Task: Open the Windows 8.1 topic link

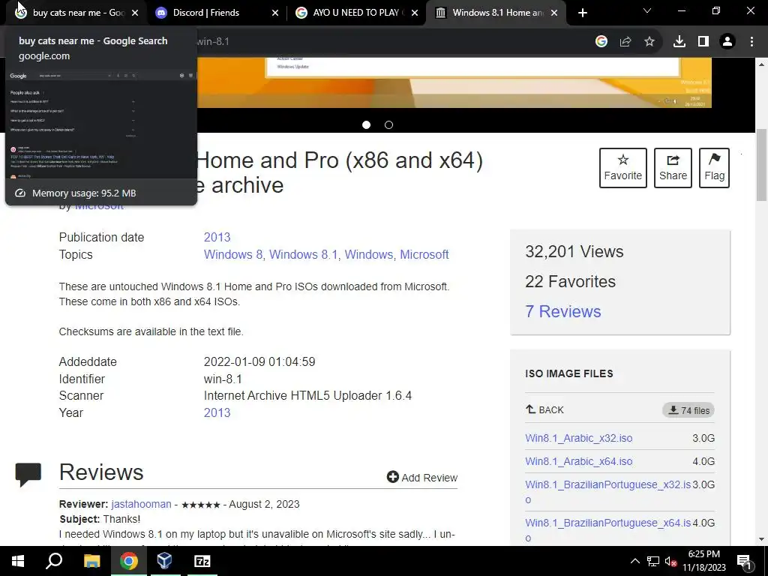Action: [x=303, y=255]
